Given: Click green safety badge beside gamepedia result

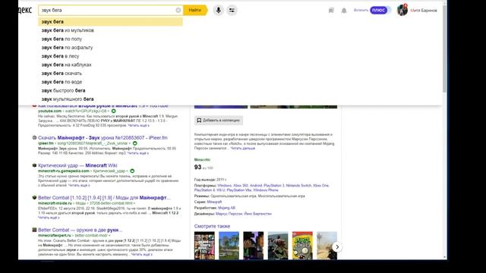Looking at the screenshot, I should (132, 171).
